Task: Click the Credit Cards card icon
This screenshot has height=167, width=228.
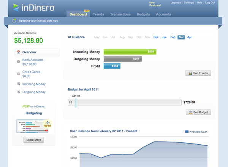Action: point(18,74)
